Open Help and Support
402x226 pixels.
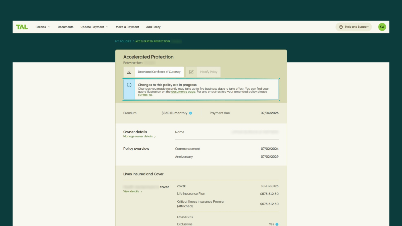click(x=354, y=27)
